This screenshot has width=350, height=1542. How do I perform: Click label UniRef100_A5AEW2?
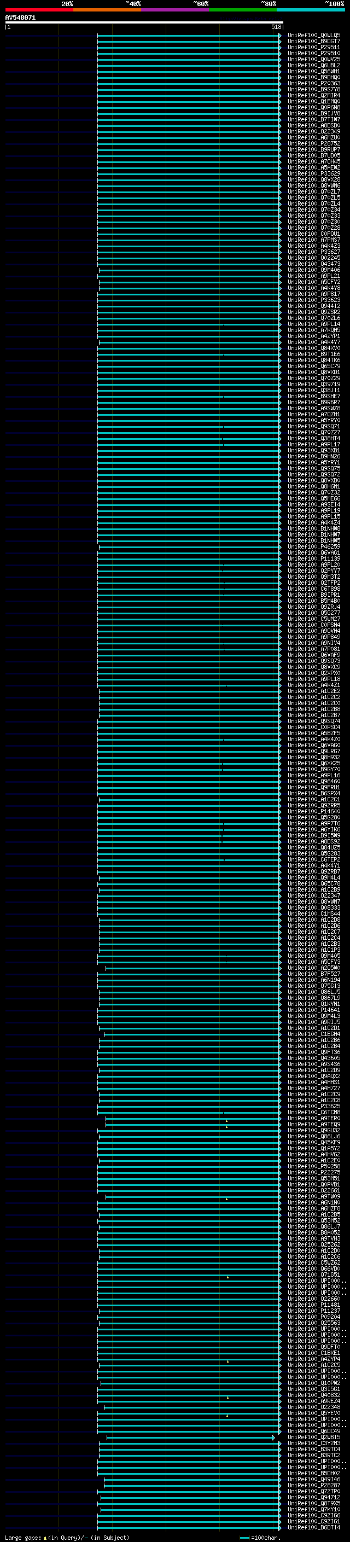pos(313,167)
